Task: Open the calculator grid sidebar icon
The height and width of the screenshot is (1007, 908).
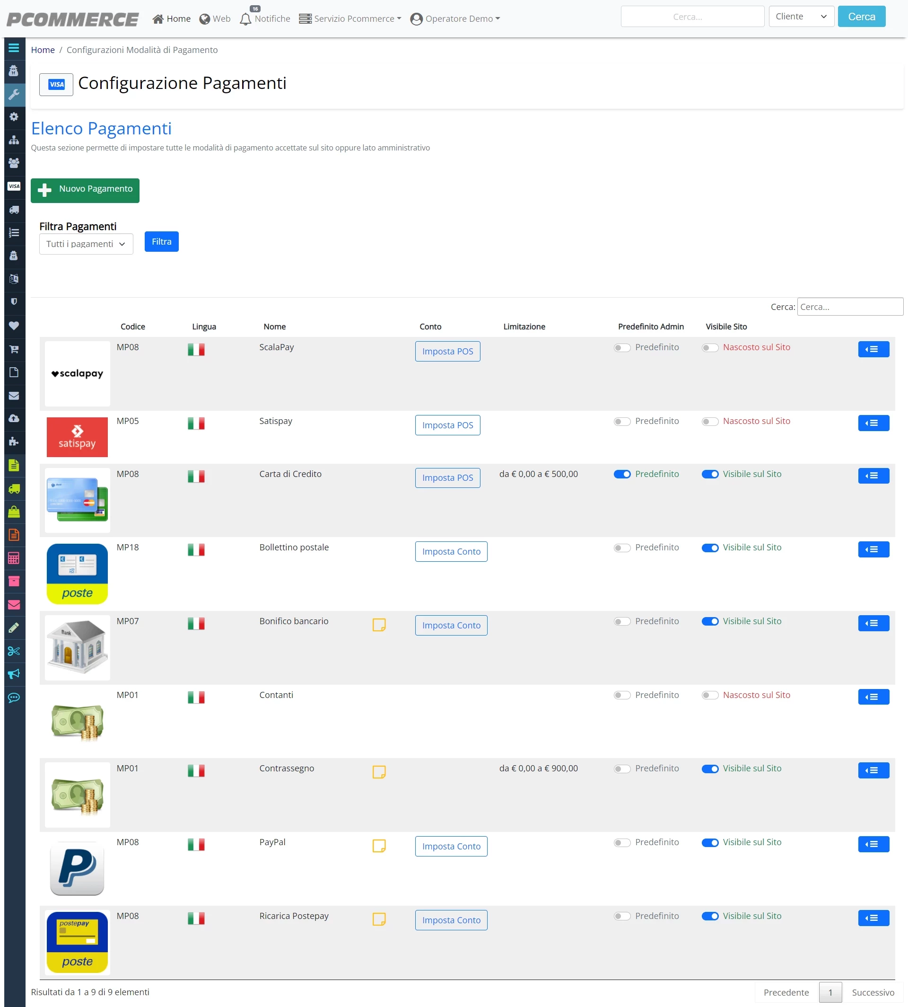Action: [x=14, y=557]
